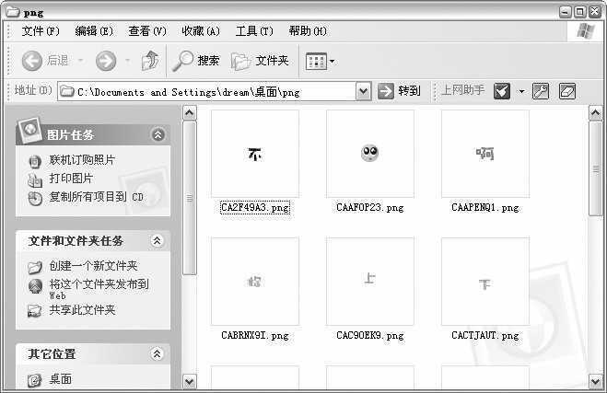Collapse the 图片任务 panel
Screen dimensions: 607x393
158,134
